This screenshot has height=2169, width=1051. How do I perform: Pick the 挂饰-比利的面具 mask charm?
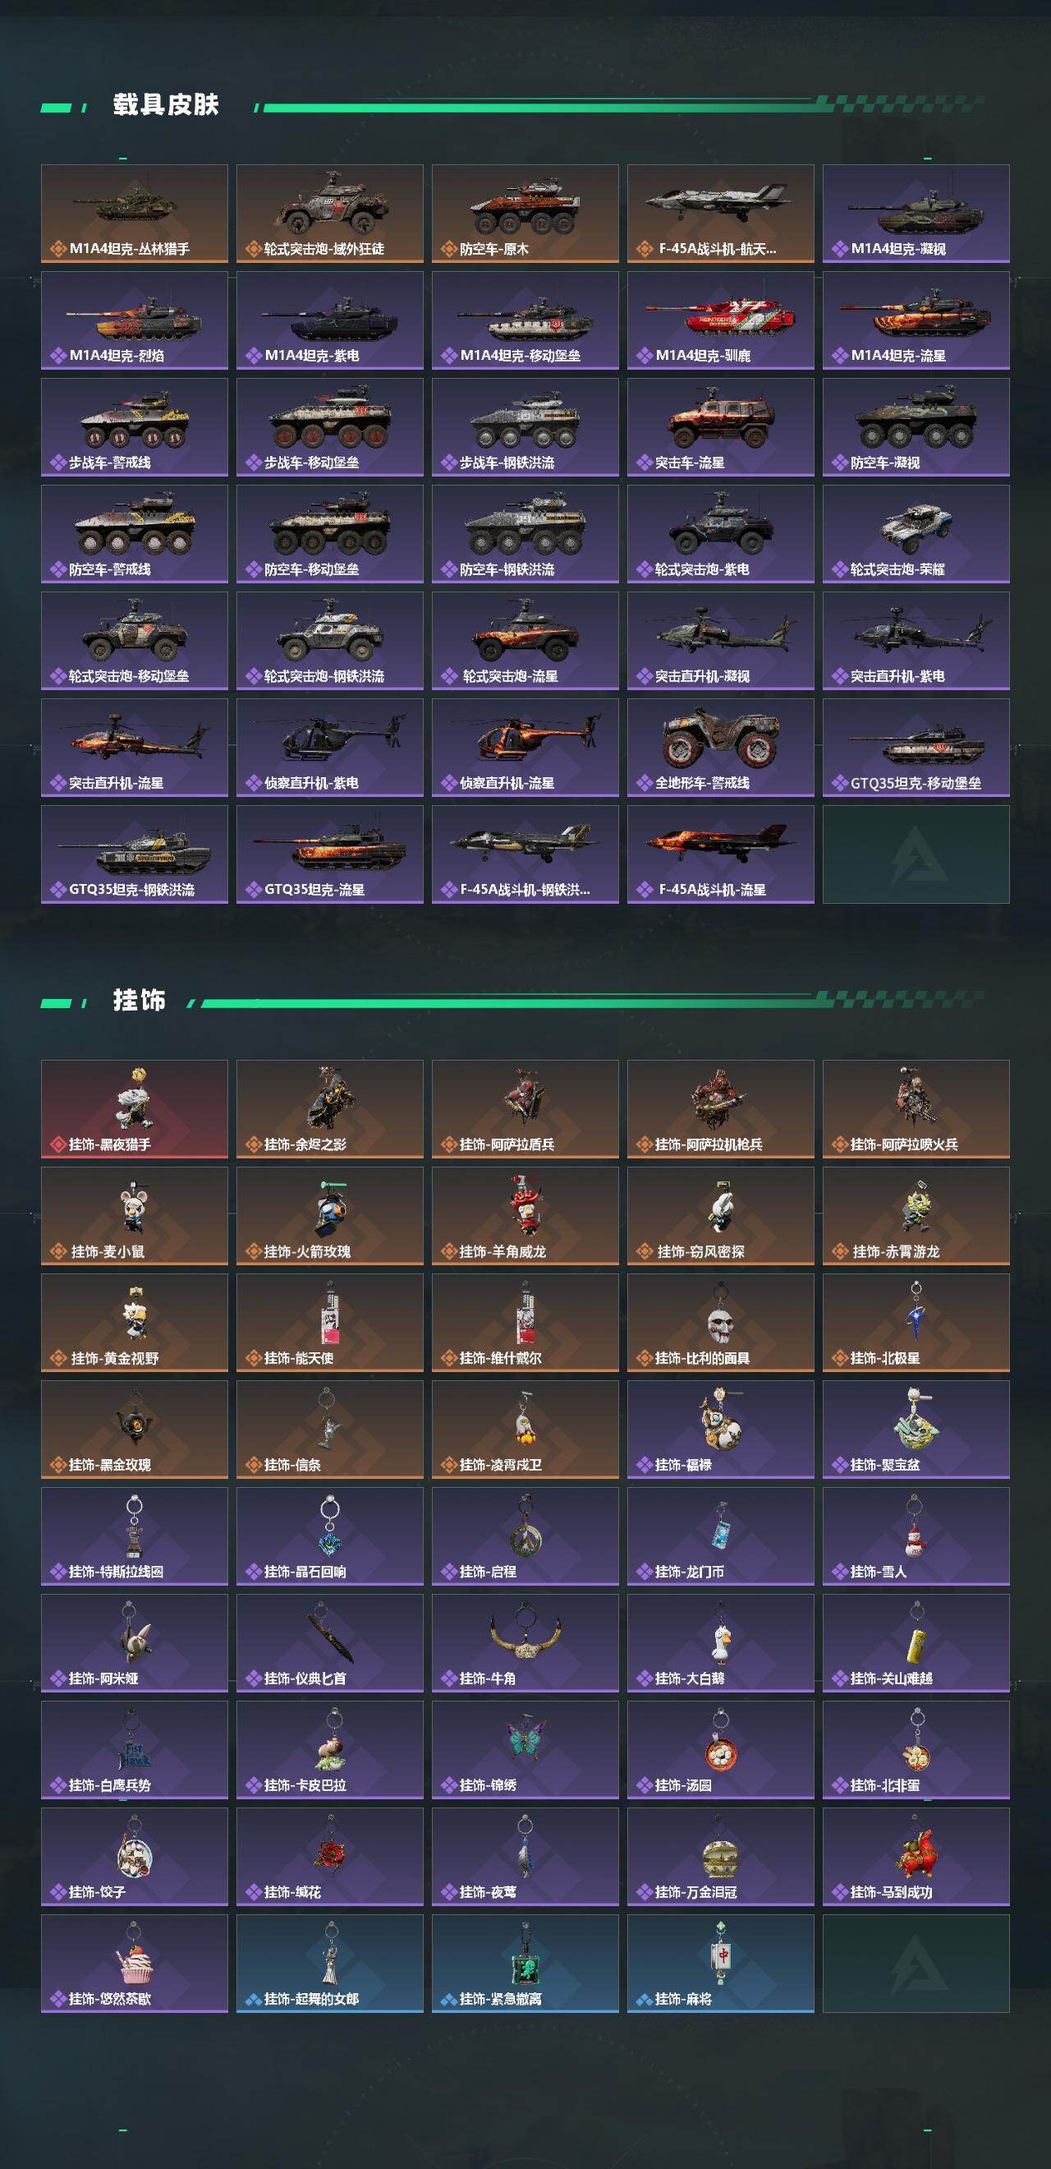tap(720, 1323)
